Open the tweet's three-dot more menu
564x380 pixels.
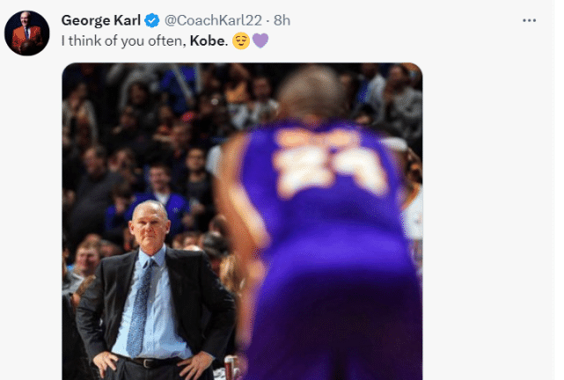529,20
